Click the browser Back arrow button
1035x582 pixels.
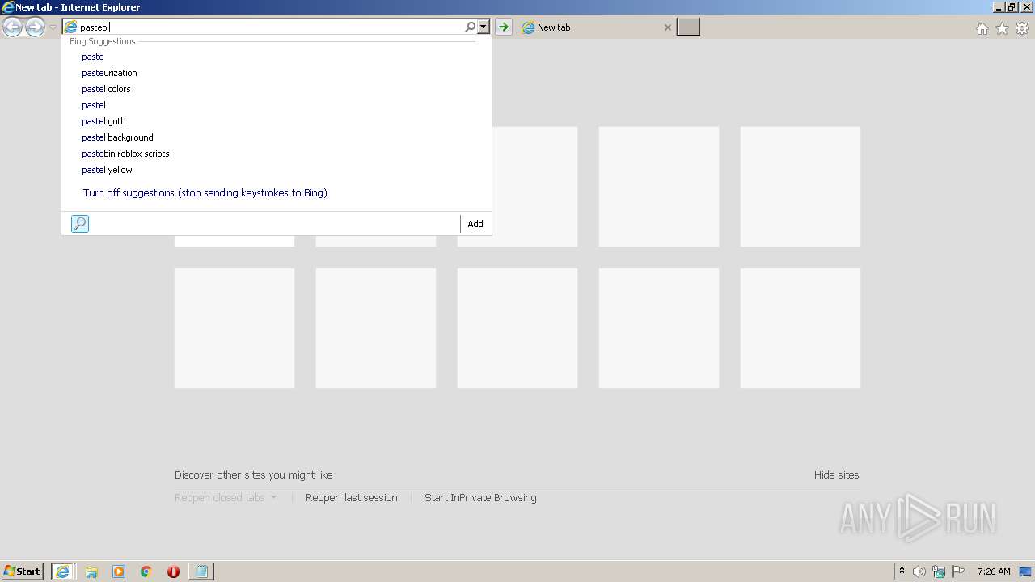coord(12,27)
